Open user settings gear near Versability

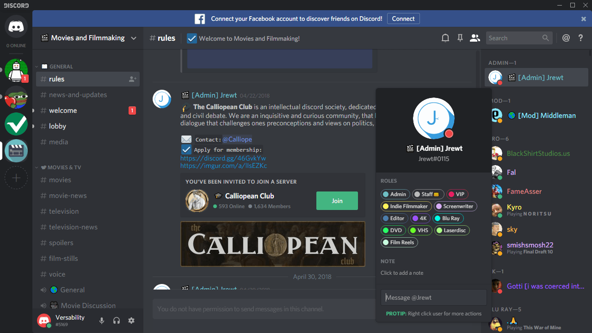131,320
